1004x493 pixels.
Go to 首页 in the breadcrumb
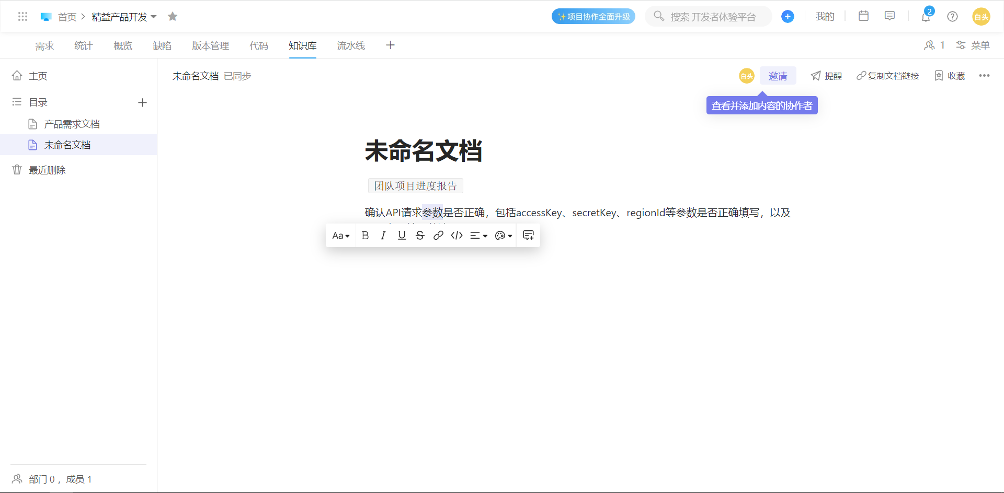67,17
